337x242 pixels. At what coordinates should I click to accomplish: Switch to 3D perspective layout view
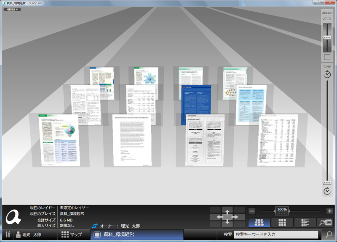[x=259, y=223]
